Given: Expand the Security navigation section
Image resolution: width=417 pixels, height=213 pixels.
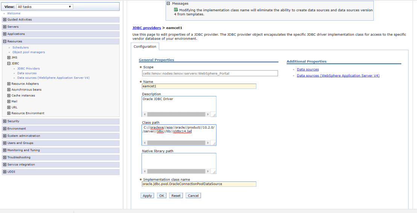Looking at the screenshot, I should coord(5,121).
